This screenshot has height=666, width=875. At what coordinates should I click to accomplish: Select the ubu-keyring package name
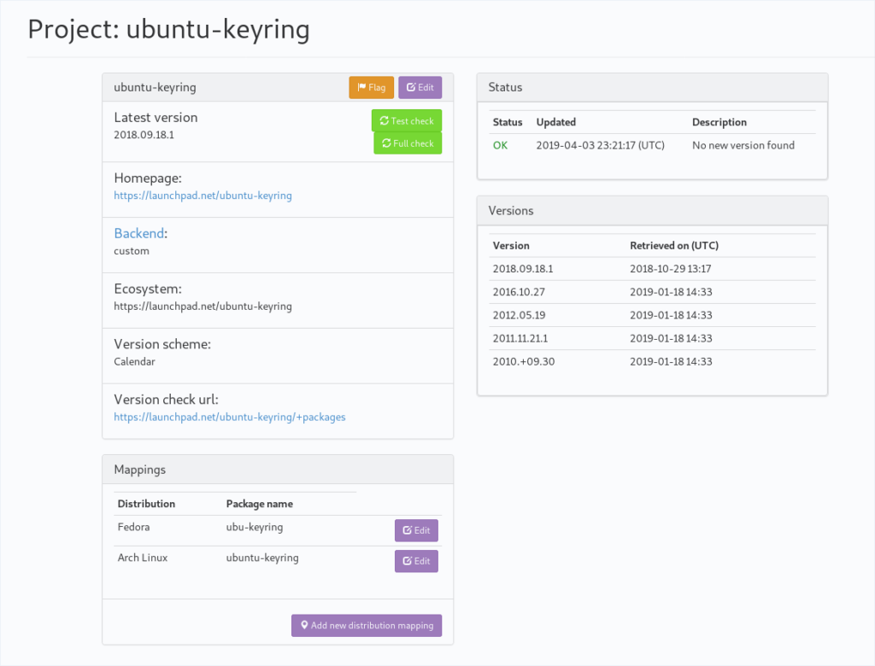coord(255,527)
